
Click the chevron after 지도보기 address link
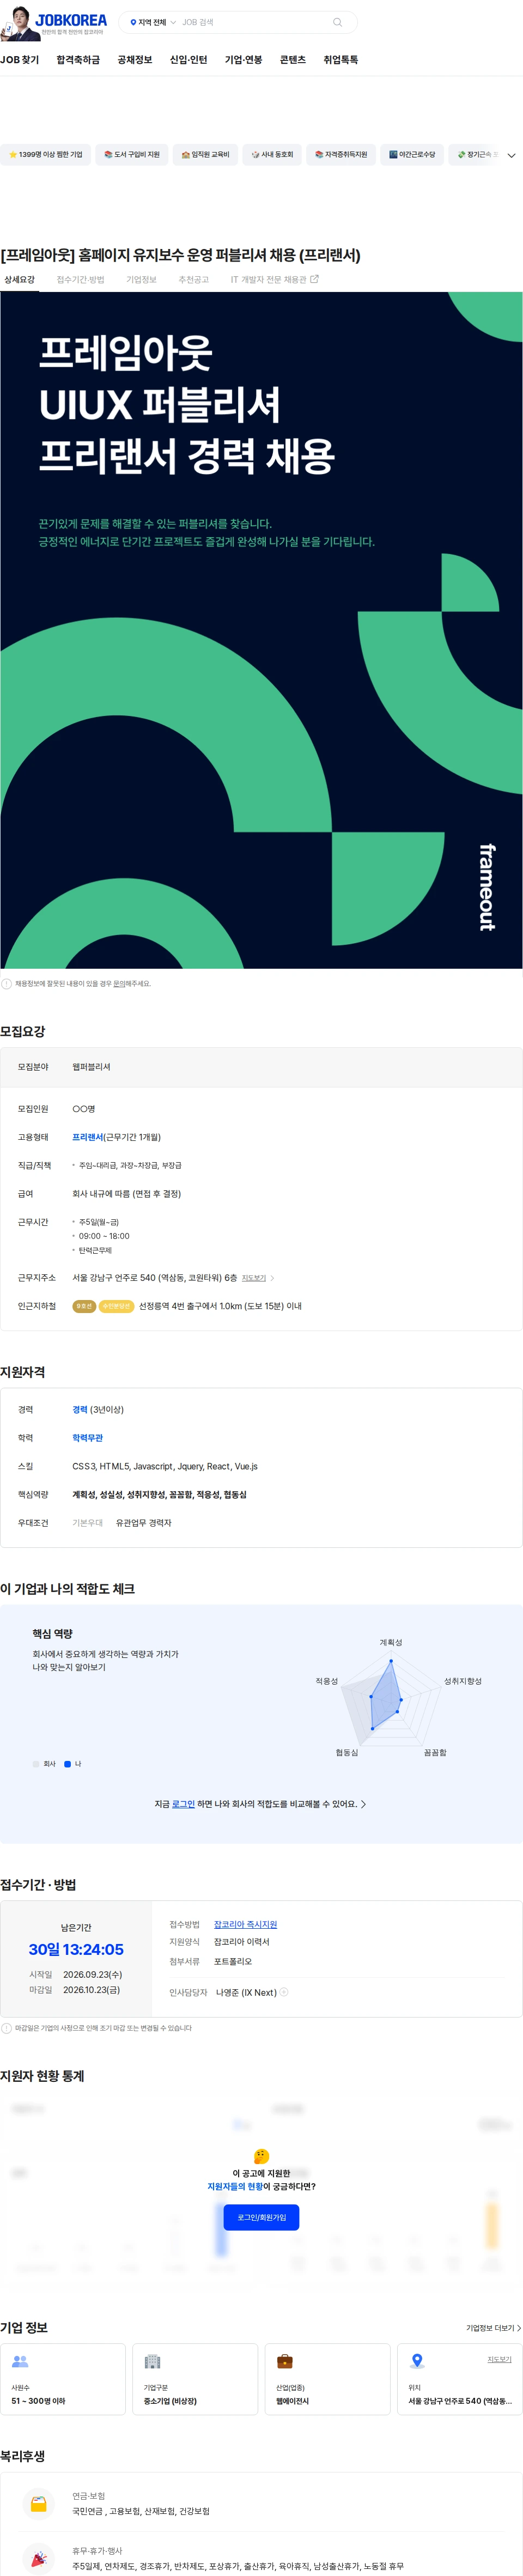pyautogui.click(x=272, y=1278)
